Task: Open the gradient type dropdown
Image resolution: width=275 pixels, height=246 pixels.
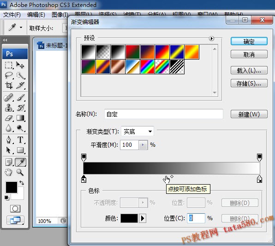Action: click(150, 131)
